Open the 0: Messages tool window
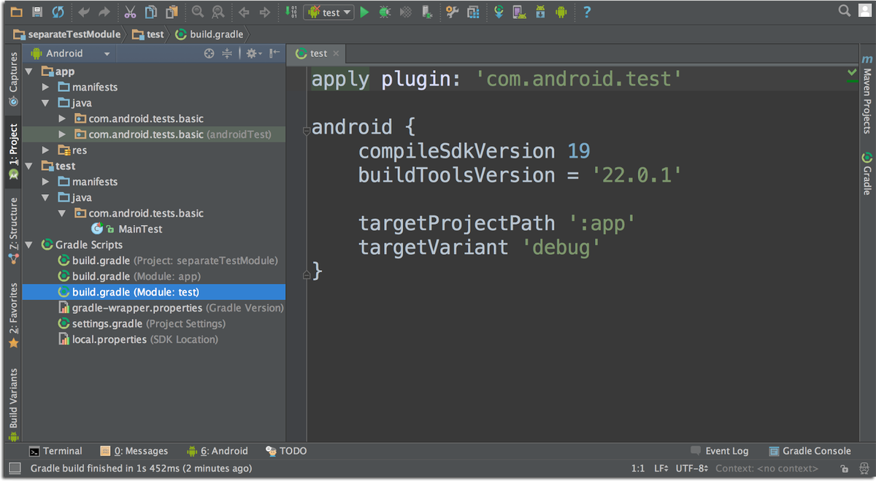 (x=134, y=451)
